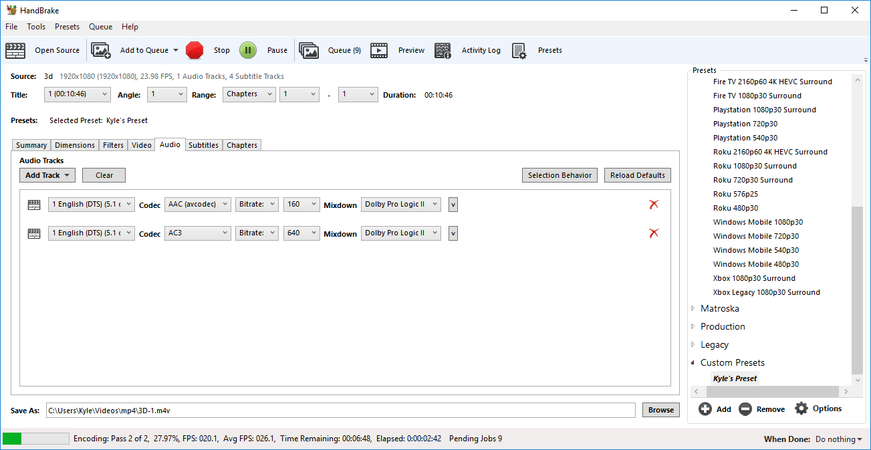Open the bitrate 640 dropdown
The height and width of the screenshot is (450, 871).
[x=301, y=233]
